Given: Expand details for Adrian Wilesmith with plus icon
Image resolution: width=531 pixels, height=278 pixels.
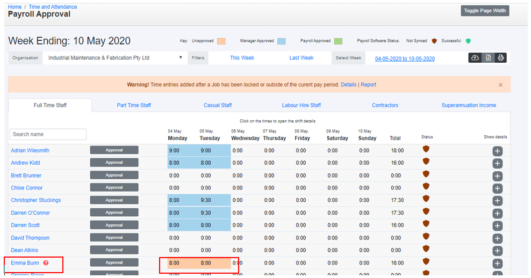Looking at the screenshot, I should click(497, 151).
